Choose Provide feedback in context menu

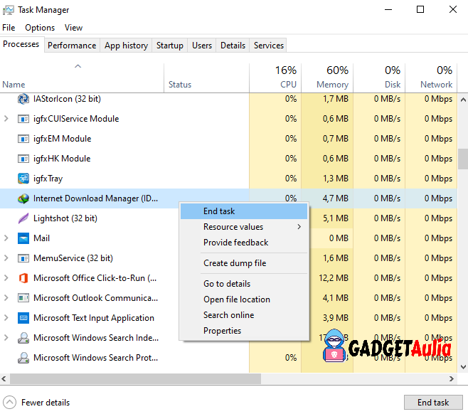[x=244, y=243]
